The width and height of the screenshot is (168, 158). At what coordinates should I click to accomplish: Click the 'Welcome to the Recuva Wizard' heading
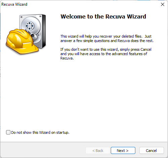pos(103,16)
